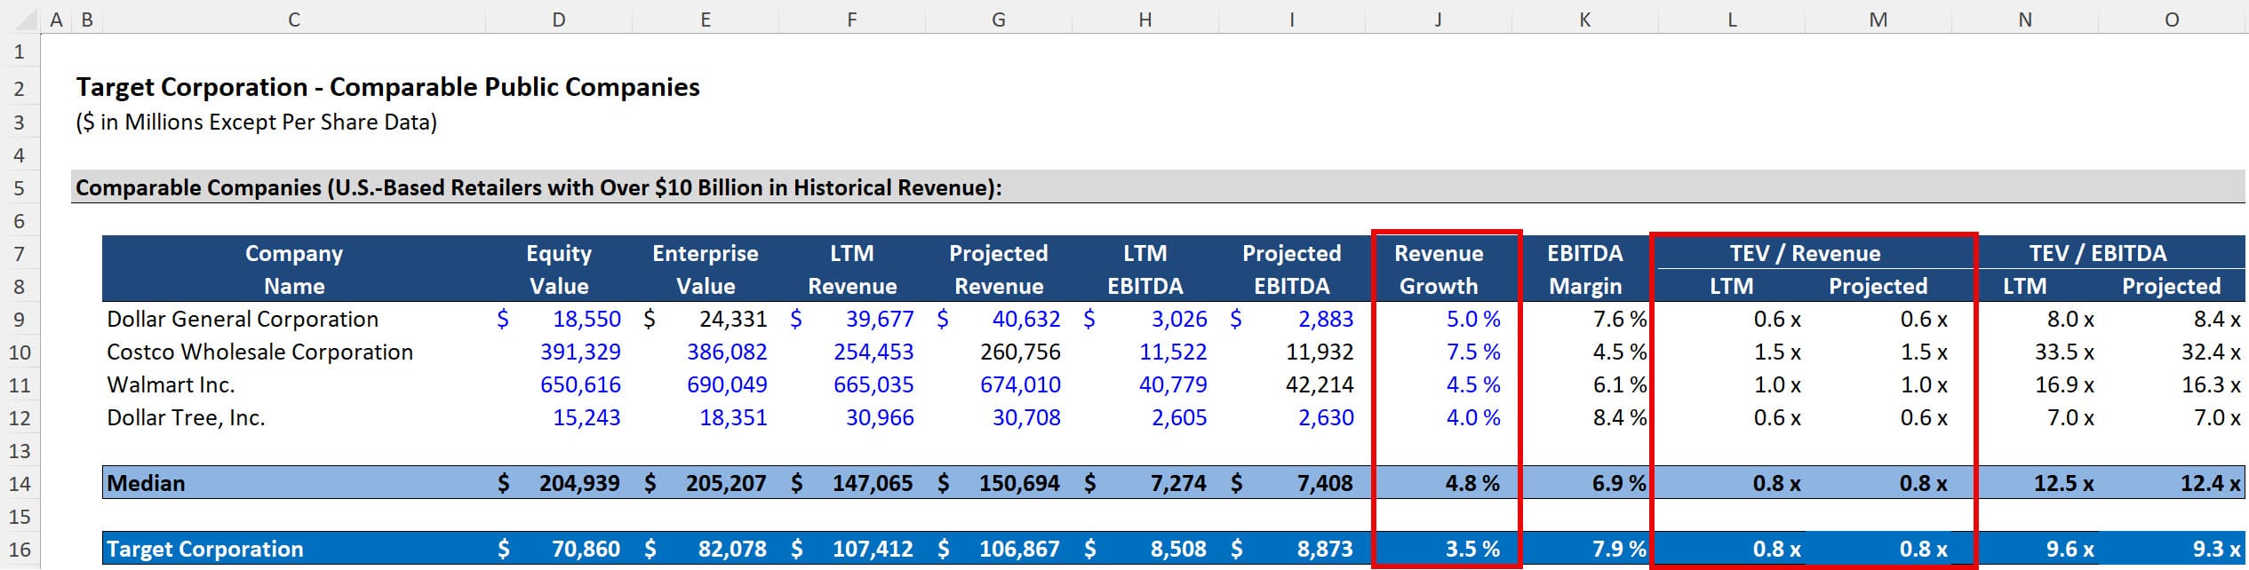Select Dollar General revenue growth 5.0 %
This screenshot has height=570, width=2249.
click(1472, 320)
